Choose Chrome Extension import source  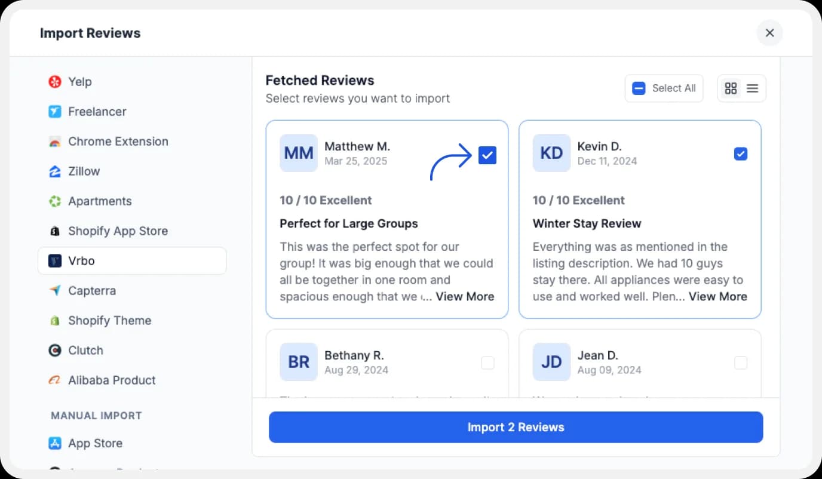pyautogui.click(x=118, y=141)
